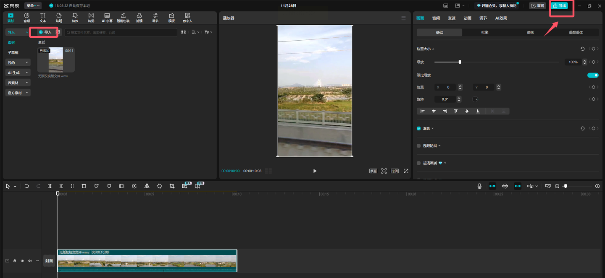Enable the 视频防抖 stabilization checkbox

418,146
